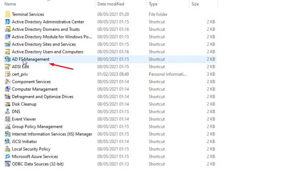The image size is (289, 173).
Task: Click the ADSI Edit icon
Action: pyautogui.click(x=7, y=67)
